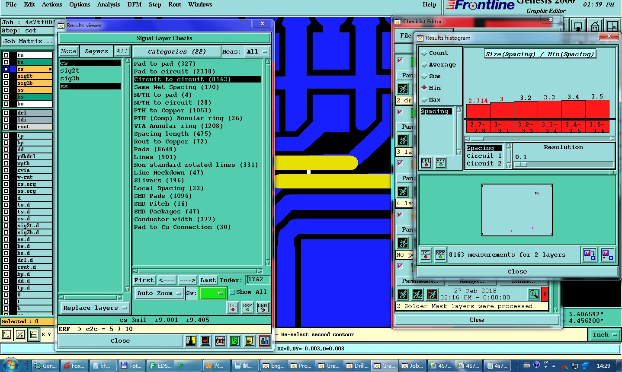Click the green '12' sort icon
622x372 pixels.
point(234,341)
